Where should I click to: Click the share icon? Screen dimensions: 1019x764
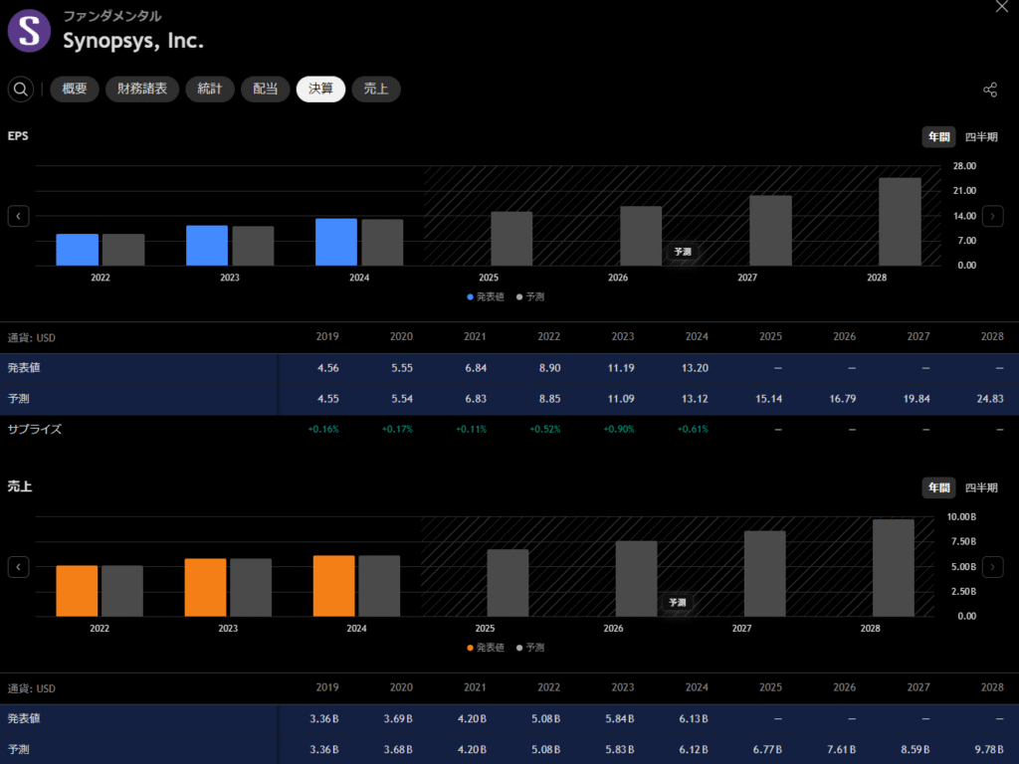990,90
